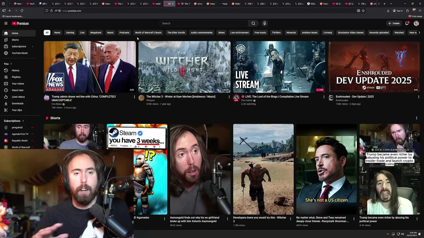Screen dimensions: 424x238
Task: Show hidden system tray icons
Action: pos(388,234)
